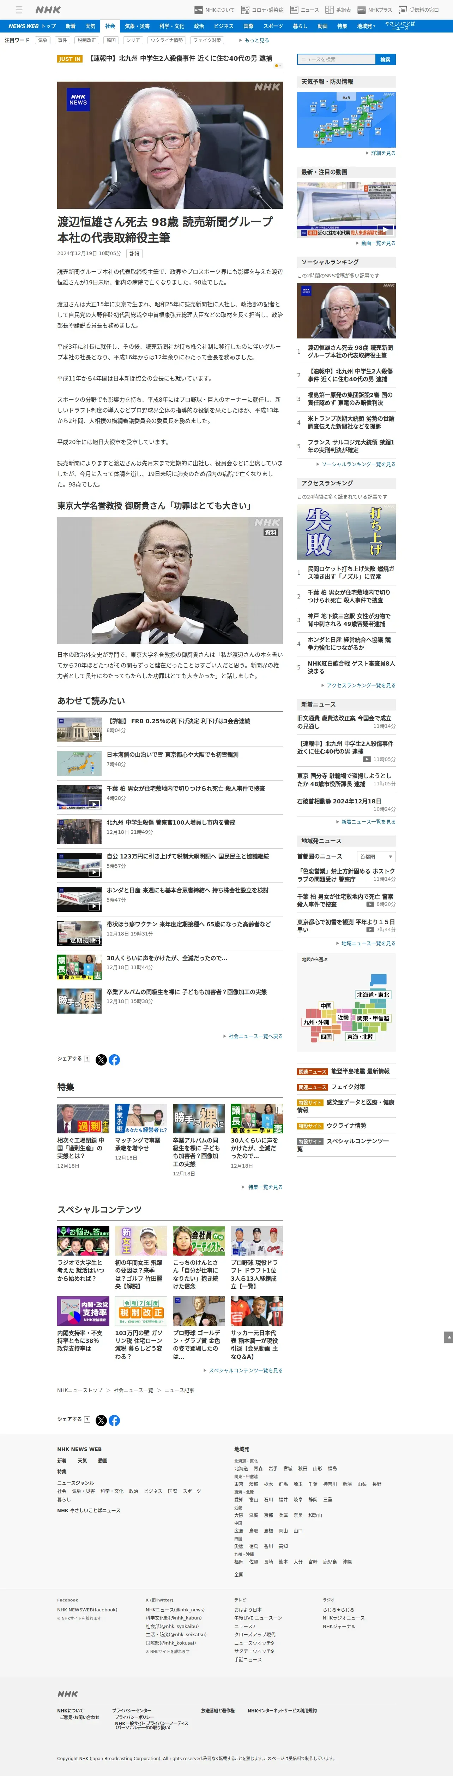Screen dimensions: 453x1776
Task: Select the 新着 nav tab
Action: click(70, 26)
